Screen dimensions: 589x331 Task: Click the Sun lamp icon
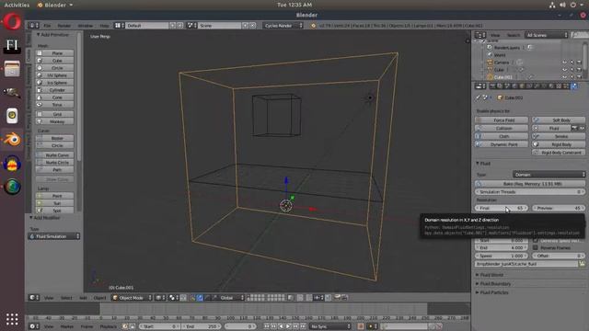(40, 203)
